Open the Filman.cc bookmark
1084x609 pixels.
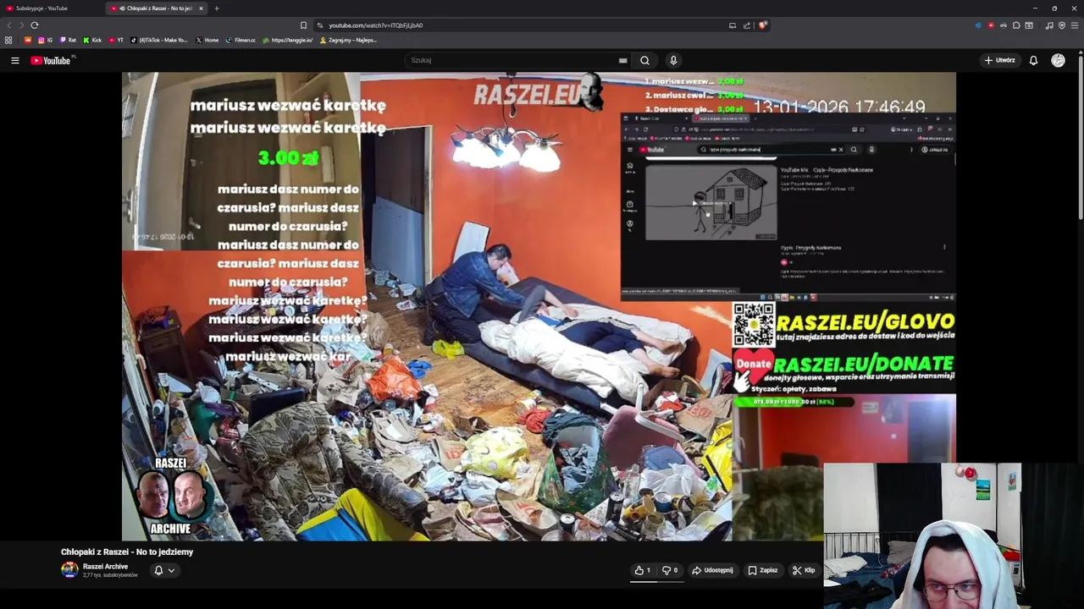241,40
